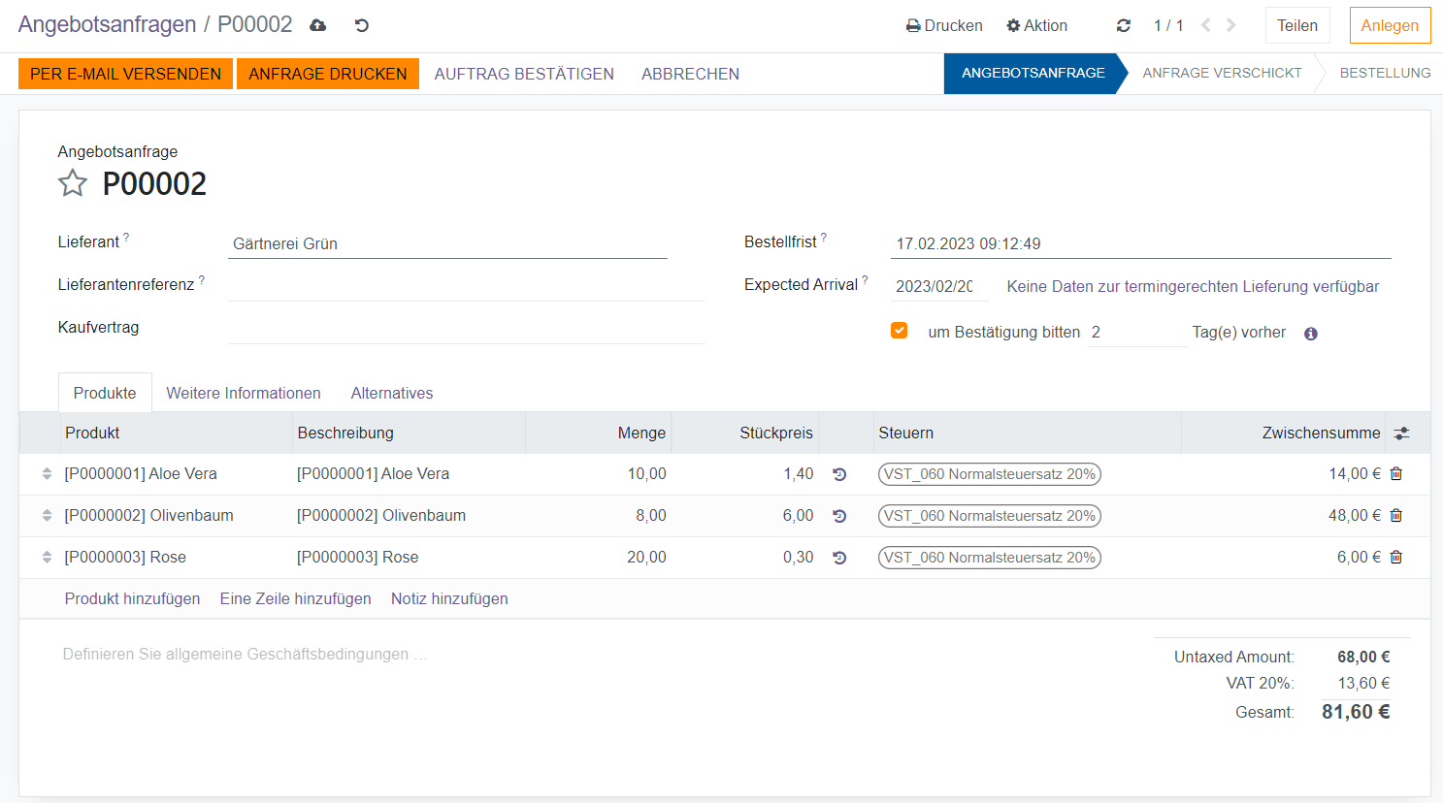The width and height of the screenshot is (1443, 803).
Task: Click the next record arrow in pager
Action: coord(1231,25)
